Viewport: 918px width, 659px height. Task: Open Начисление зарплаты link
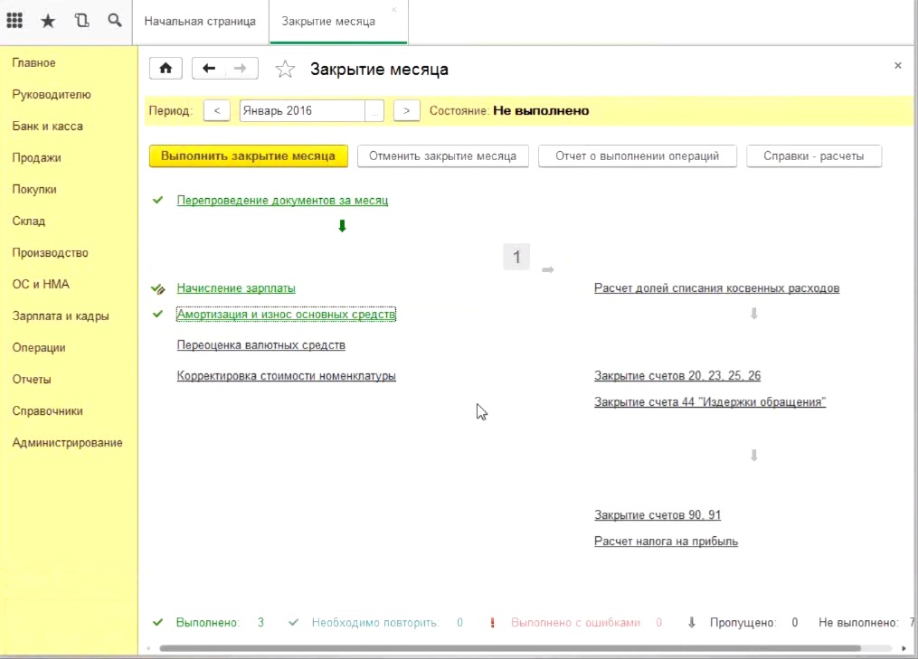tap(236, 288)
